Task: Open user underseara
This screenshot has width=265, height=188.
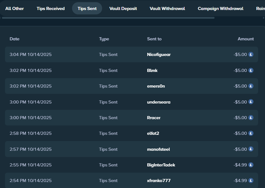Action: pyautogui.click(x=159, y=102)
